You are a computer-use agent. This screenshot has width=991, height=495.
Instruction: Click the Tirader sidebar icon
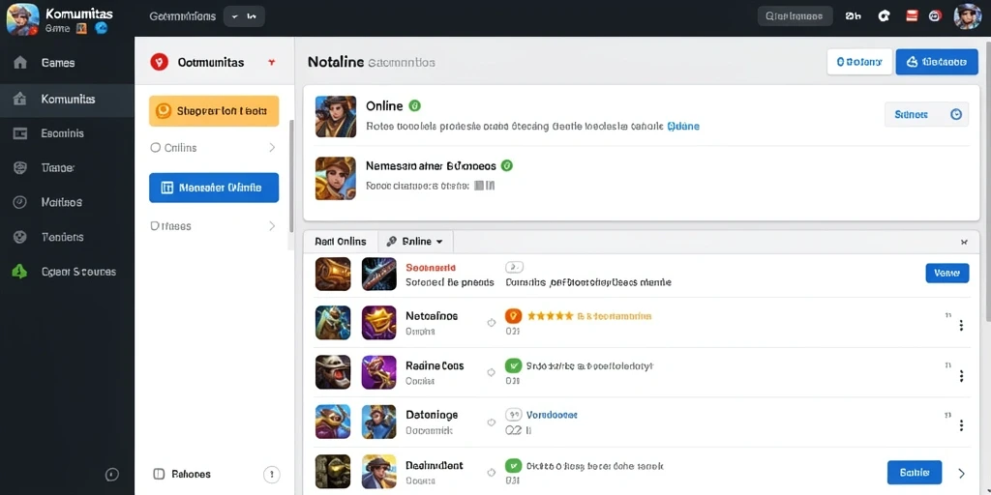[x=20, y=167]
